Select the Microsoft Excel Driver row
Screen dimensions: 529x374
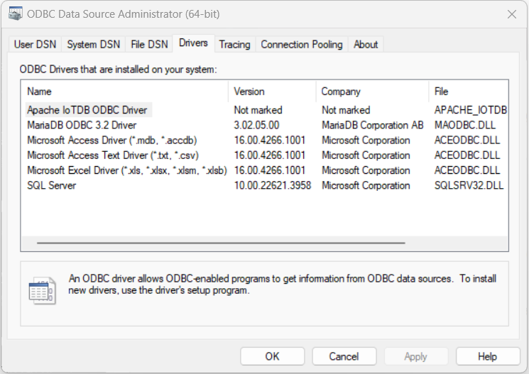[x=126, y=170]
